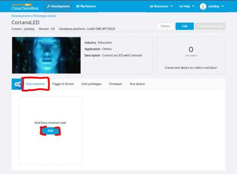Click the gears icon tab

coord(18,84)
